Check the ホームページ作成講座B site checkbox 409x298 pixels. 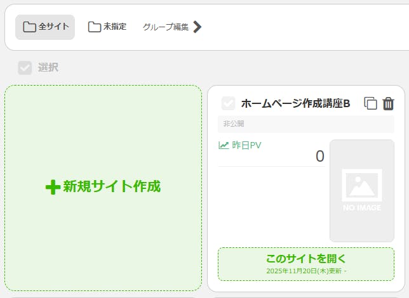(228, 103)
